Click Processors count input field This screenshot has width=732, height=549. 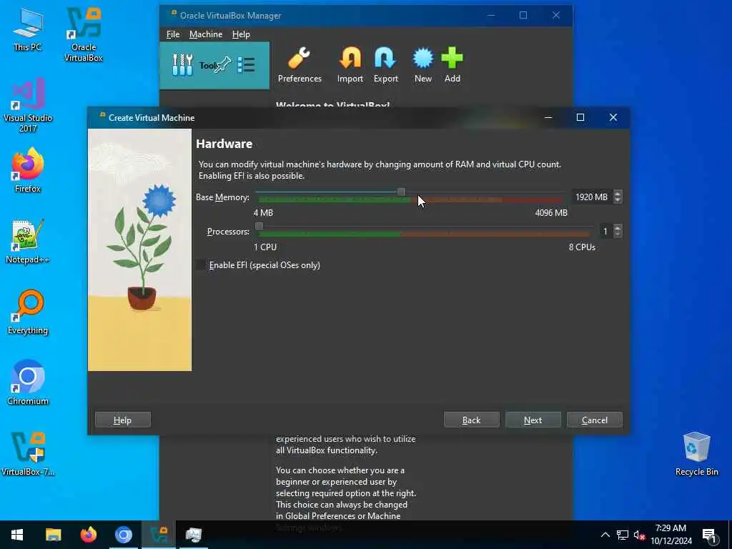(605, 232)
